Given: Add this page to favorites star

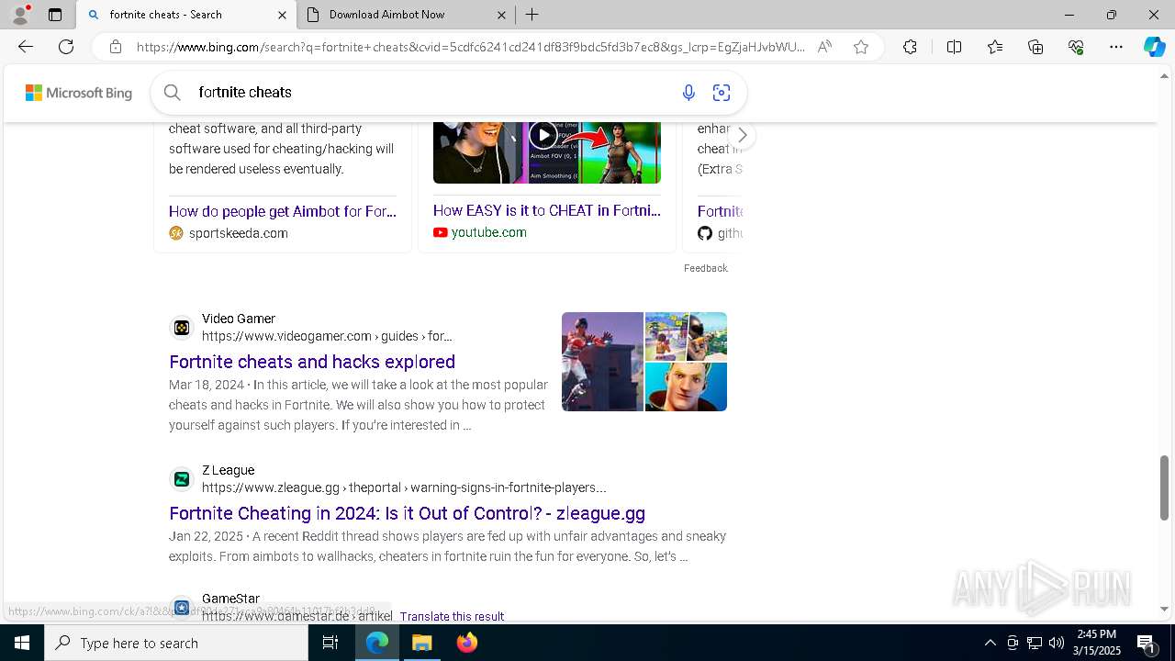Looking at the screenshot, I should (861, 47).
